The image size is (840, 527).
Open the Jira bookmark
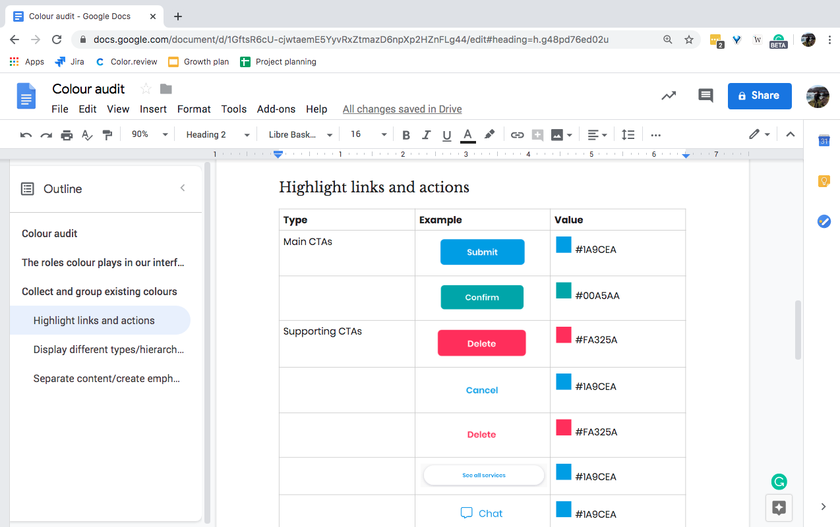70,62
